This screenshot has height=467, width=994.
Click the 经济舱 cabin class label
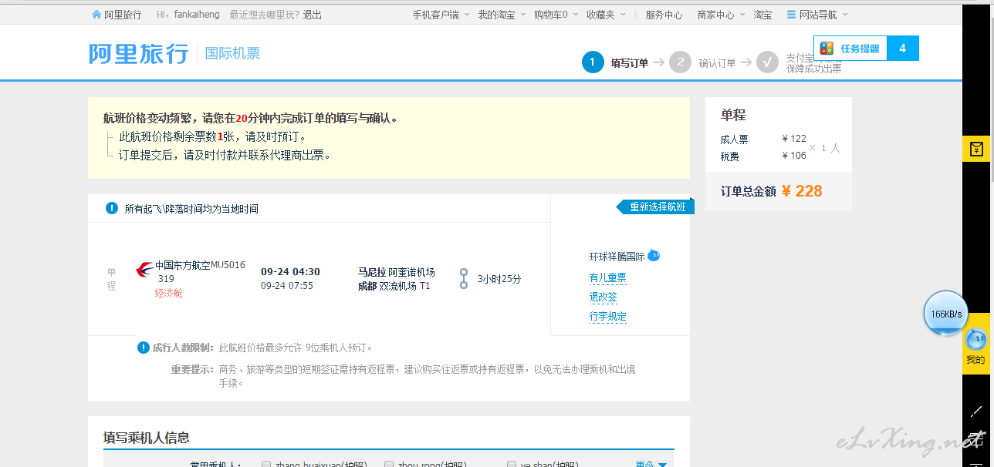169,293
